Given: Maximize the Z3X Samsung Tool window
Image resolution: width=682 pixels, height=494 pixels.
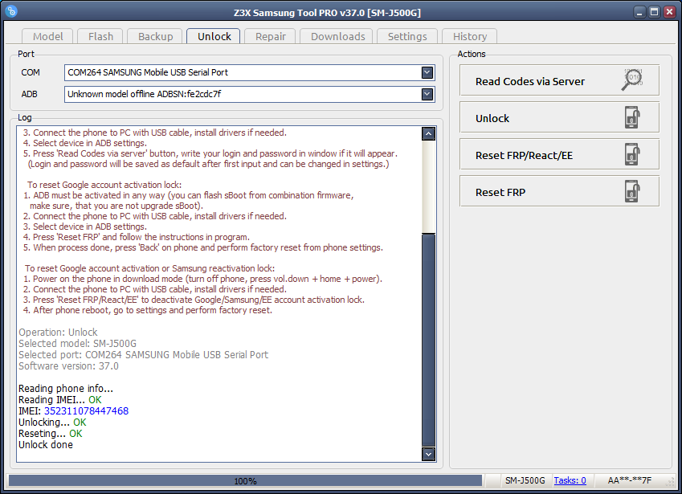Looking at the screenshot, I should click(654, 12).
